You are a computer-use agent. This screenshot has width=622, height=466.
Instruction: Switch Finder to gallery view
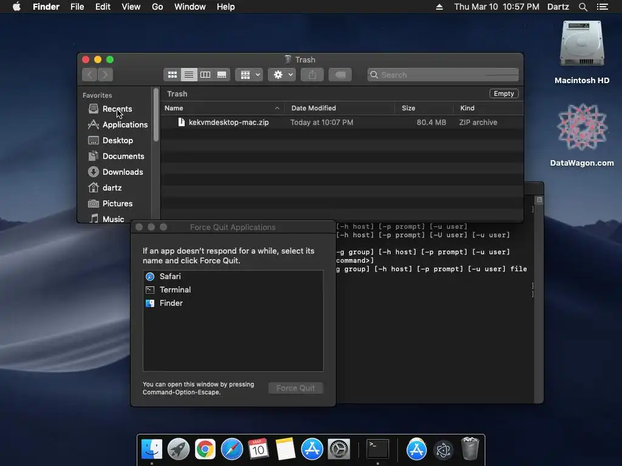tap(222, 75)
